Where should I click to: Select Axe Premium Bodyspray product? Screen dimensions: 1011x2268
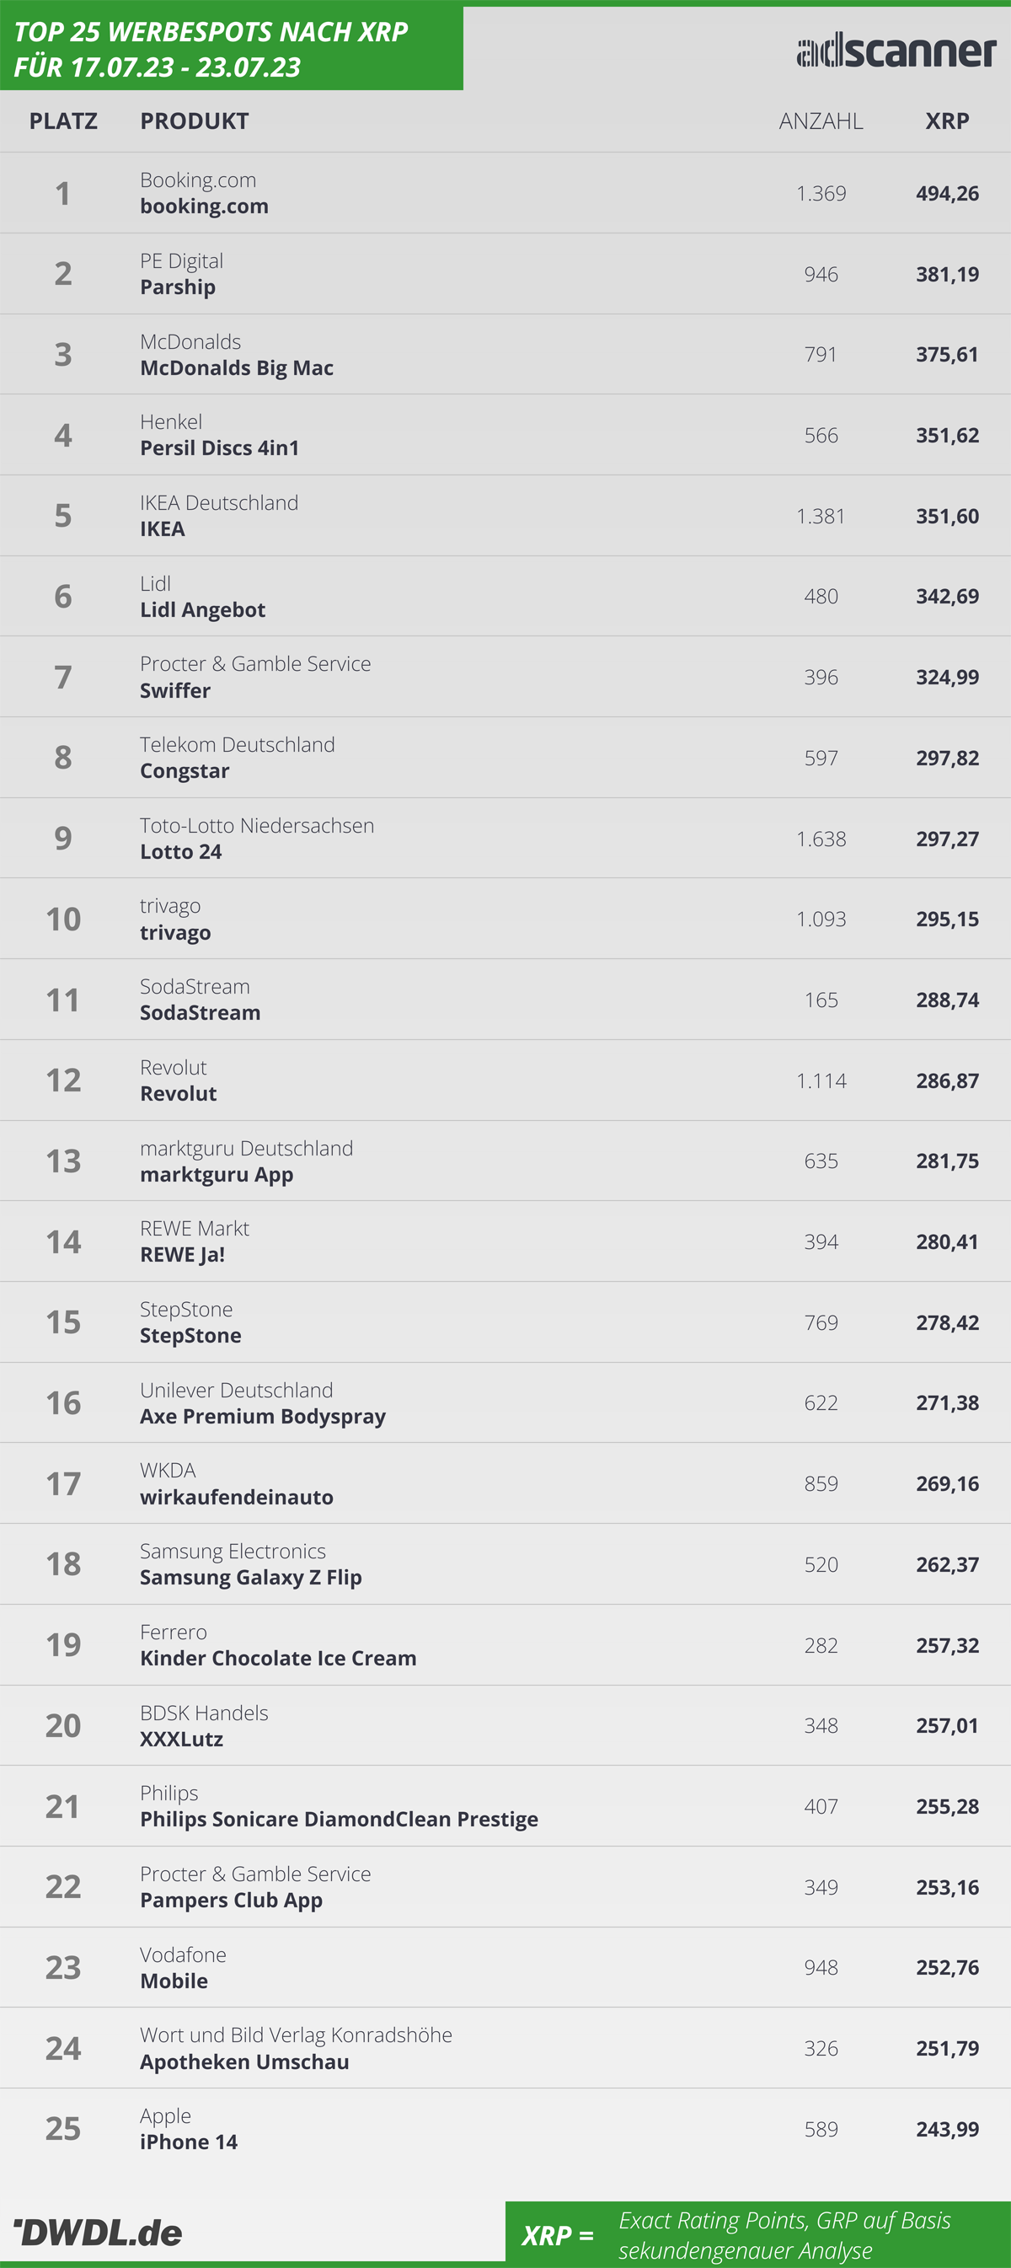263,1417
